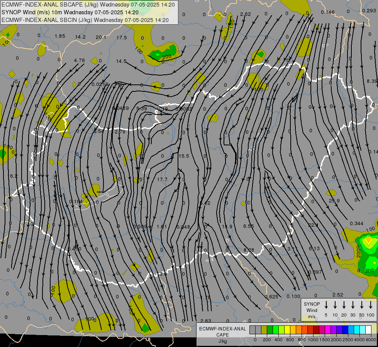This screenshot has width=378, height=347.
Task: Click the 0.146 value at top right
Action: [328, 12]
